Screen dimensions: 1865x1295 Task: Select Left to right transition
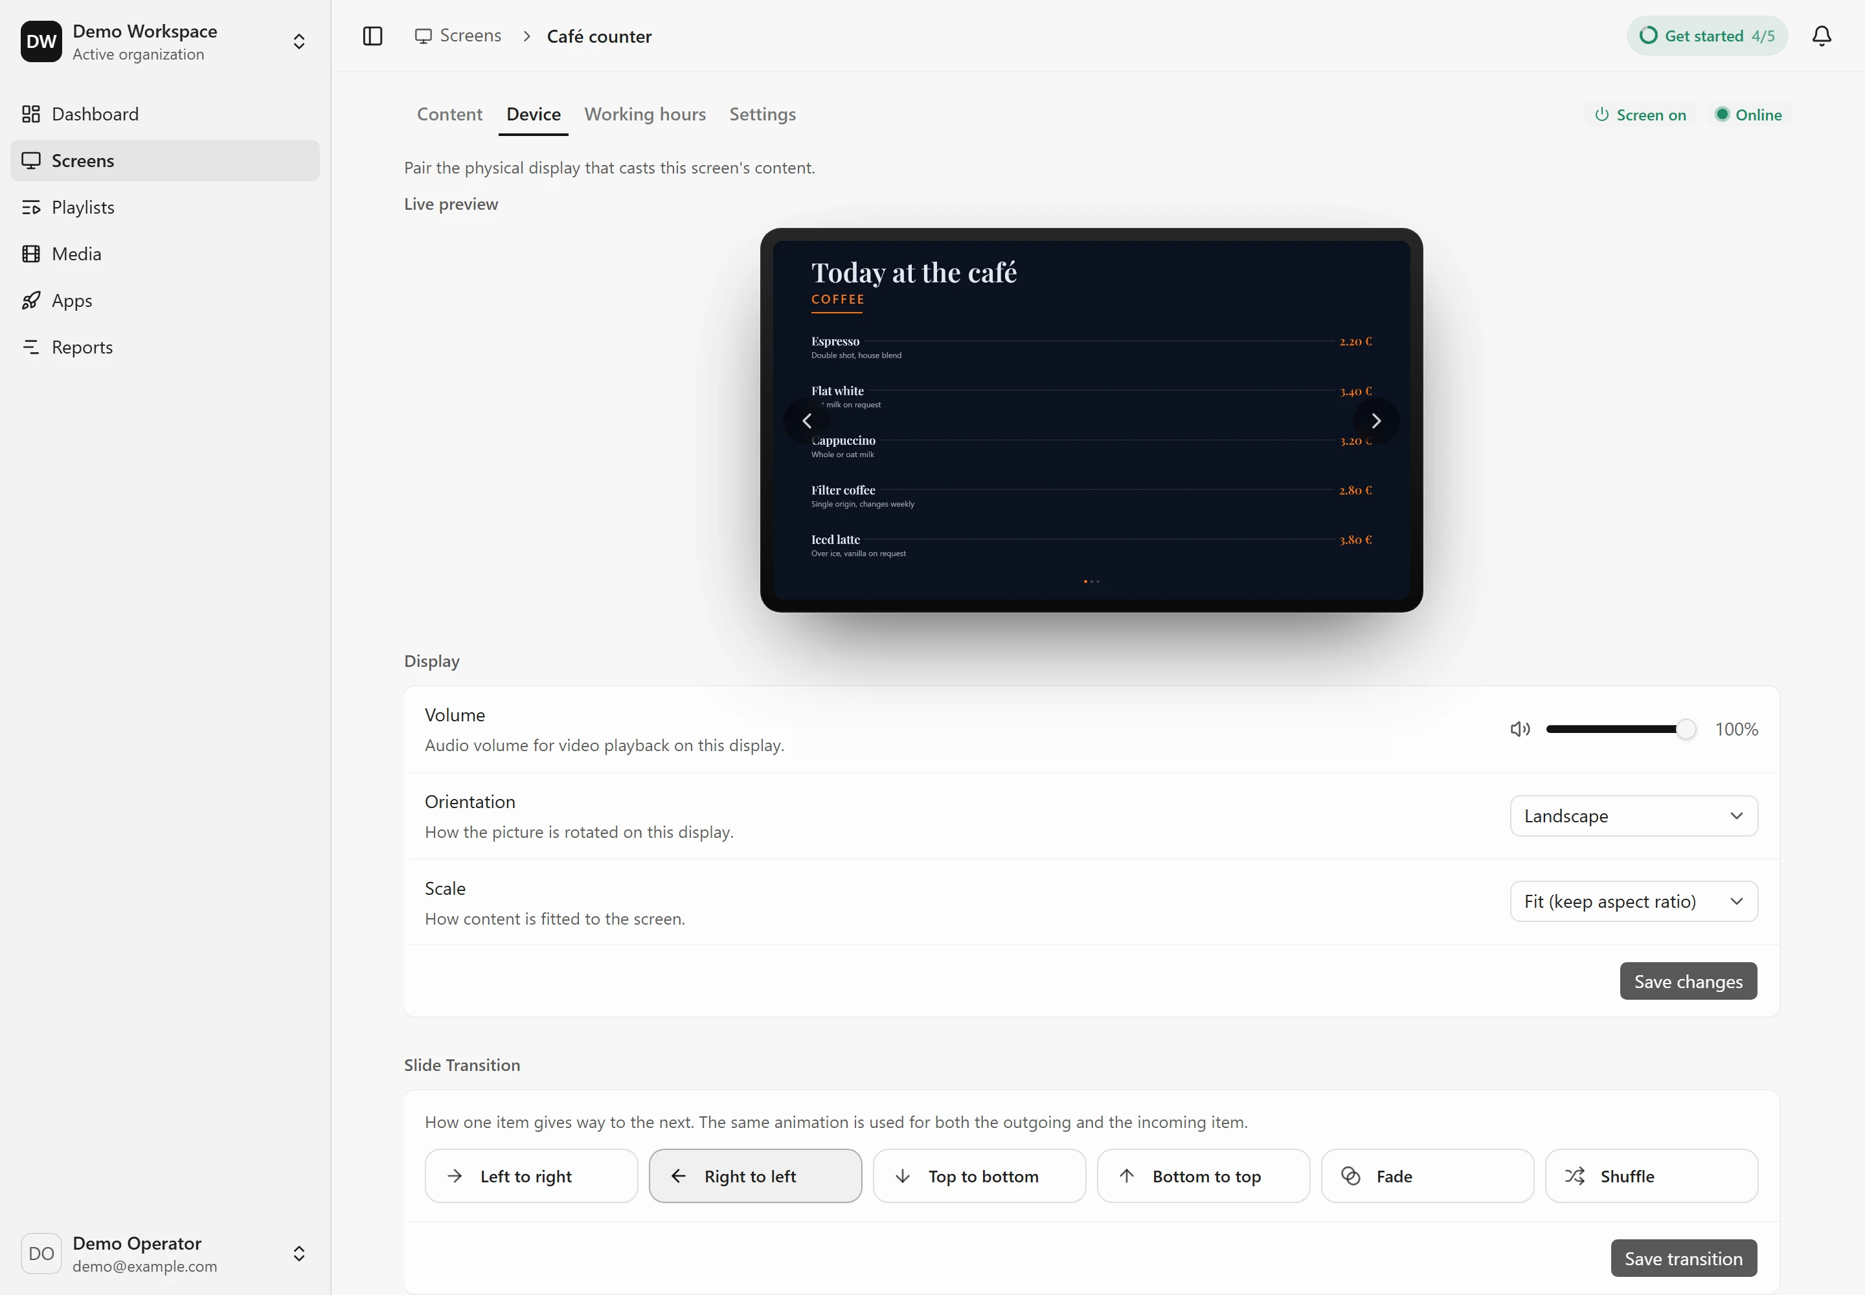coord(531,1176)
